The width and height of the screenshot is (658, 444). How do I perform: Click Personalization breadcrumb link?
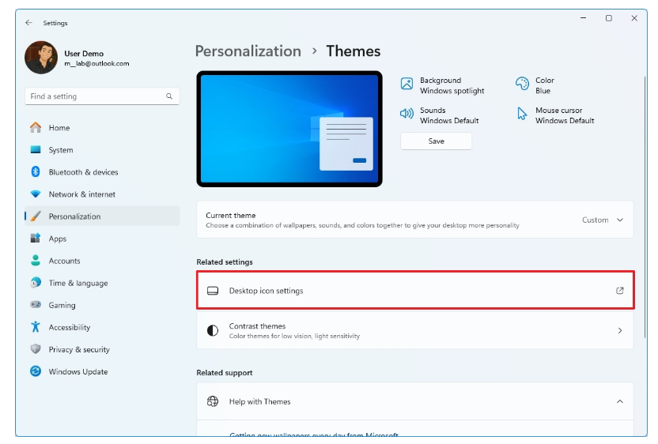[248, 51]
